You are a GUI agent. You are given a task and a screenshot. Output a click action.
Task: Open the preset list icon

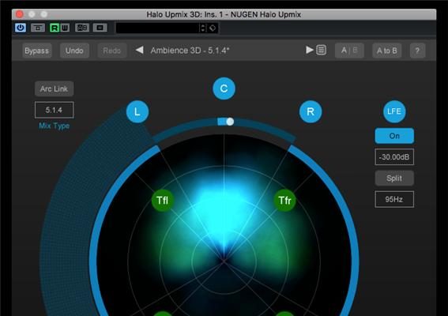tap(321, 50)
